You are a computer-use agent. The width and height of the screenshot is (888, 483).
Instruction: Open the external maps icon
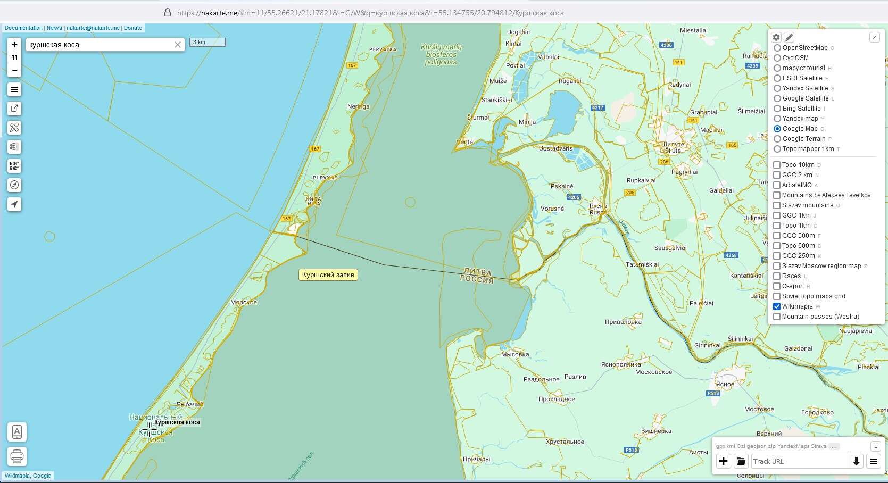pyautogui.click(x=14, y=109)
